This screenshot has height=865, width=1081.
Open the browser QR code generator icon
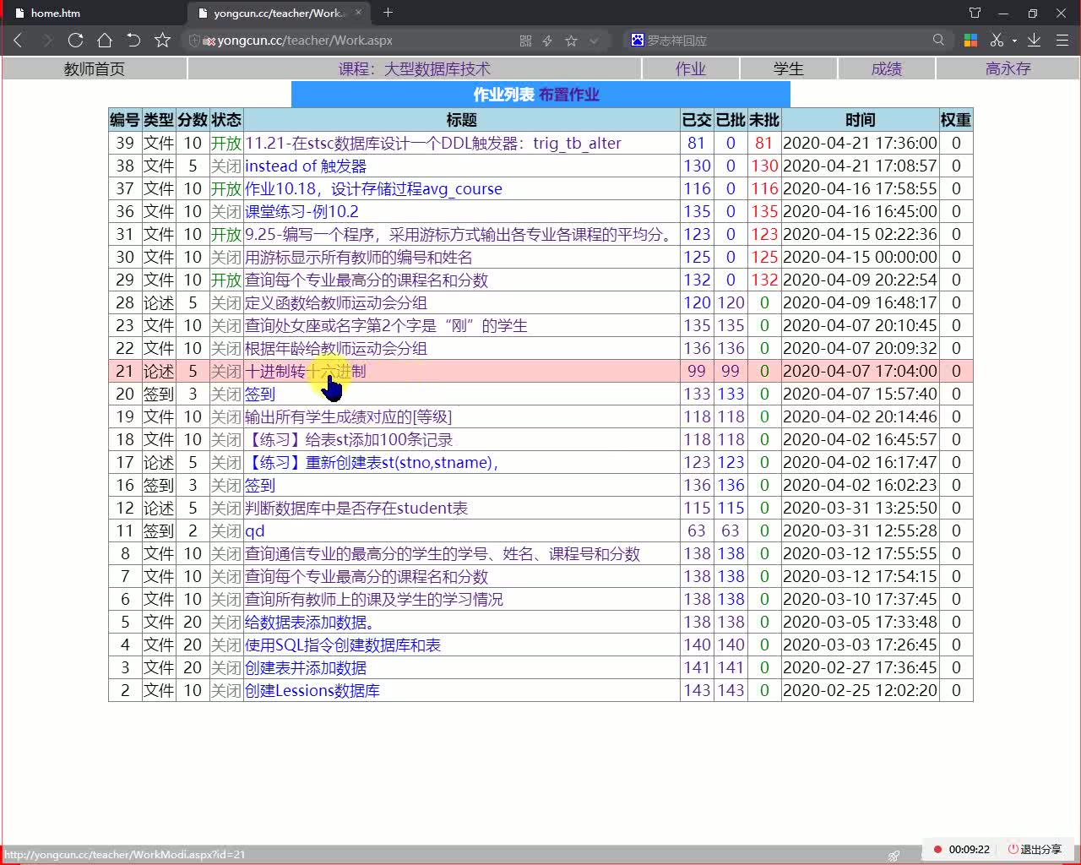pyautogui.click(x=525, y=40)
